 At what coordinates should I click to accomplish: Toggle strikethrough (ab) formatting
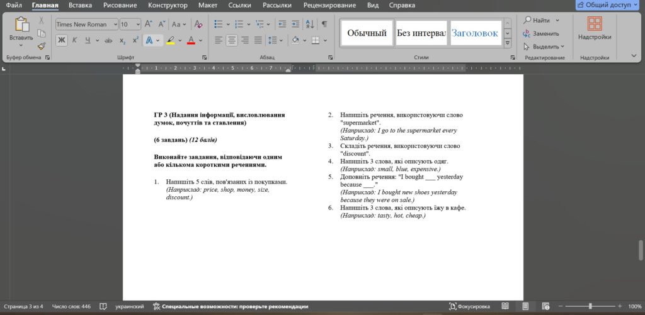click(108, 40)
